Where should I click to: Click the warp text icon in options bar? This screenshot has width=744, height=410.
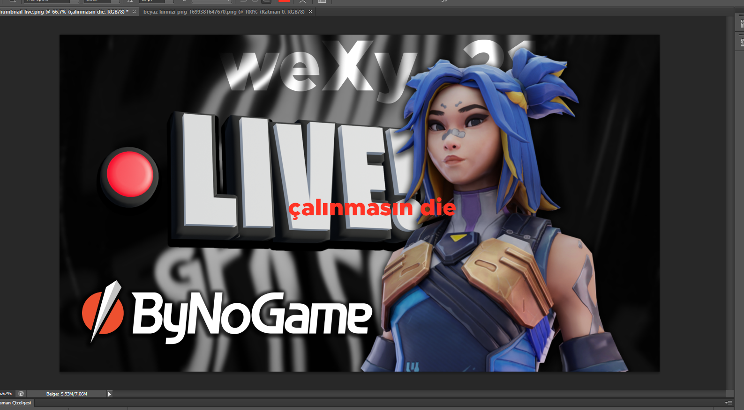point(303,1)
